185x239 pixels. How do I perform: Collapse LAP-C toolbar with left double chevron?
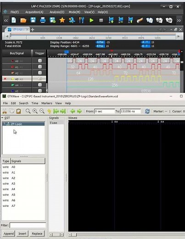[6, 20]
